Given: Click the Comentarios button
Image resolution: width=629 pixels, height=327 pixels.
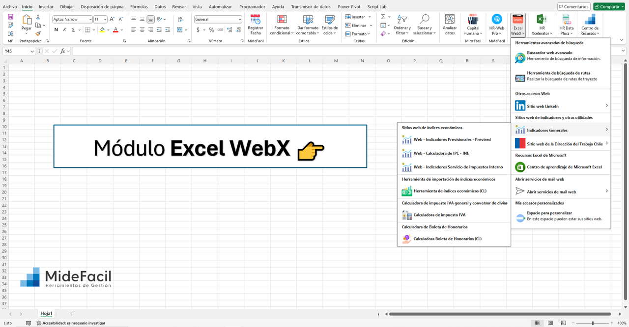Looking at the screenshot, I should [x=573, y=7].
